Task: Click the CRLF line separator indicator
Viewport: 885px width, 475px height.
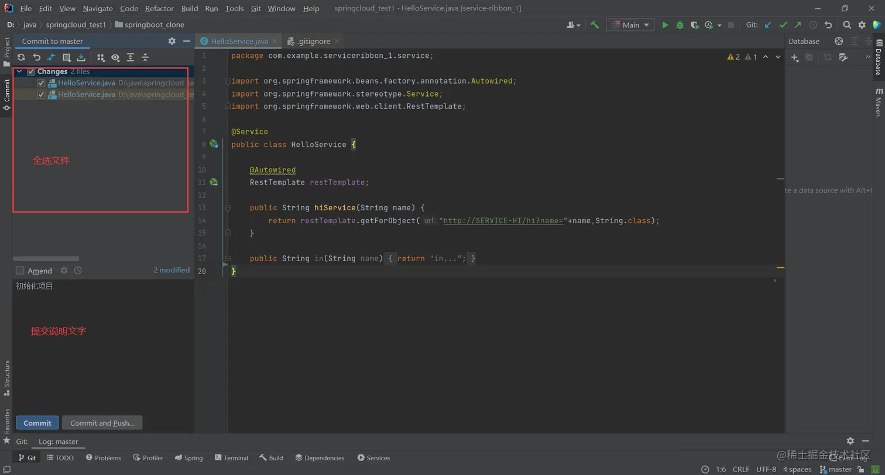Action: pyautogui.click(x=740, y=469)
